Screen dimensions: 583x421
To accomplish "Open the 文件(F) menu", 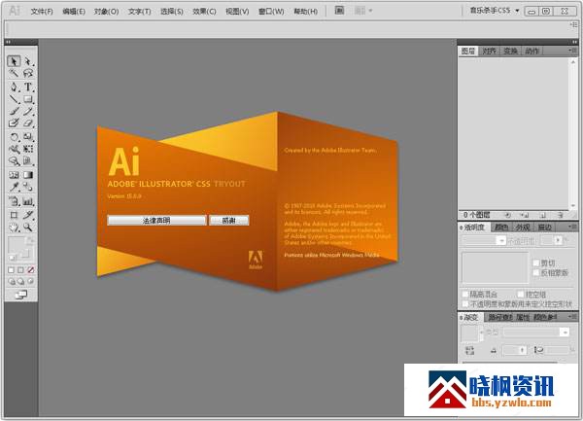I will tap(42, 12).
